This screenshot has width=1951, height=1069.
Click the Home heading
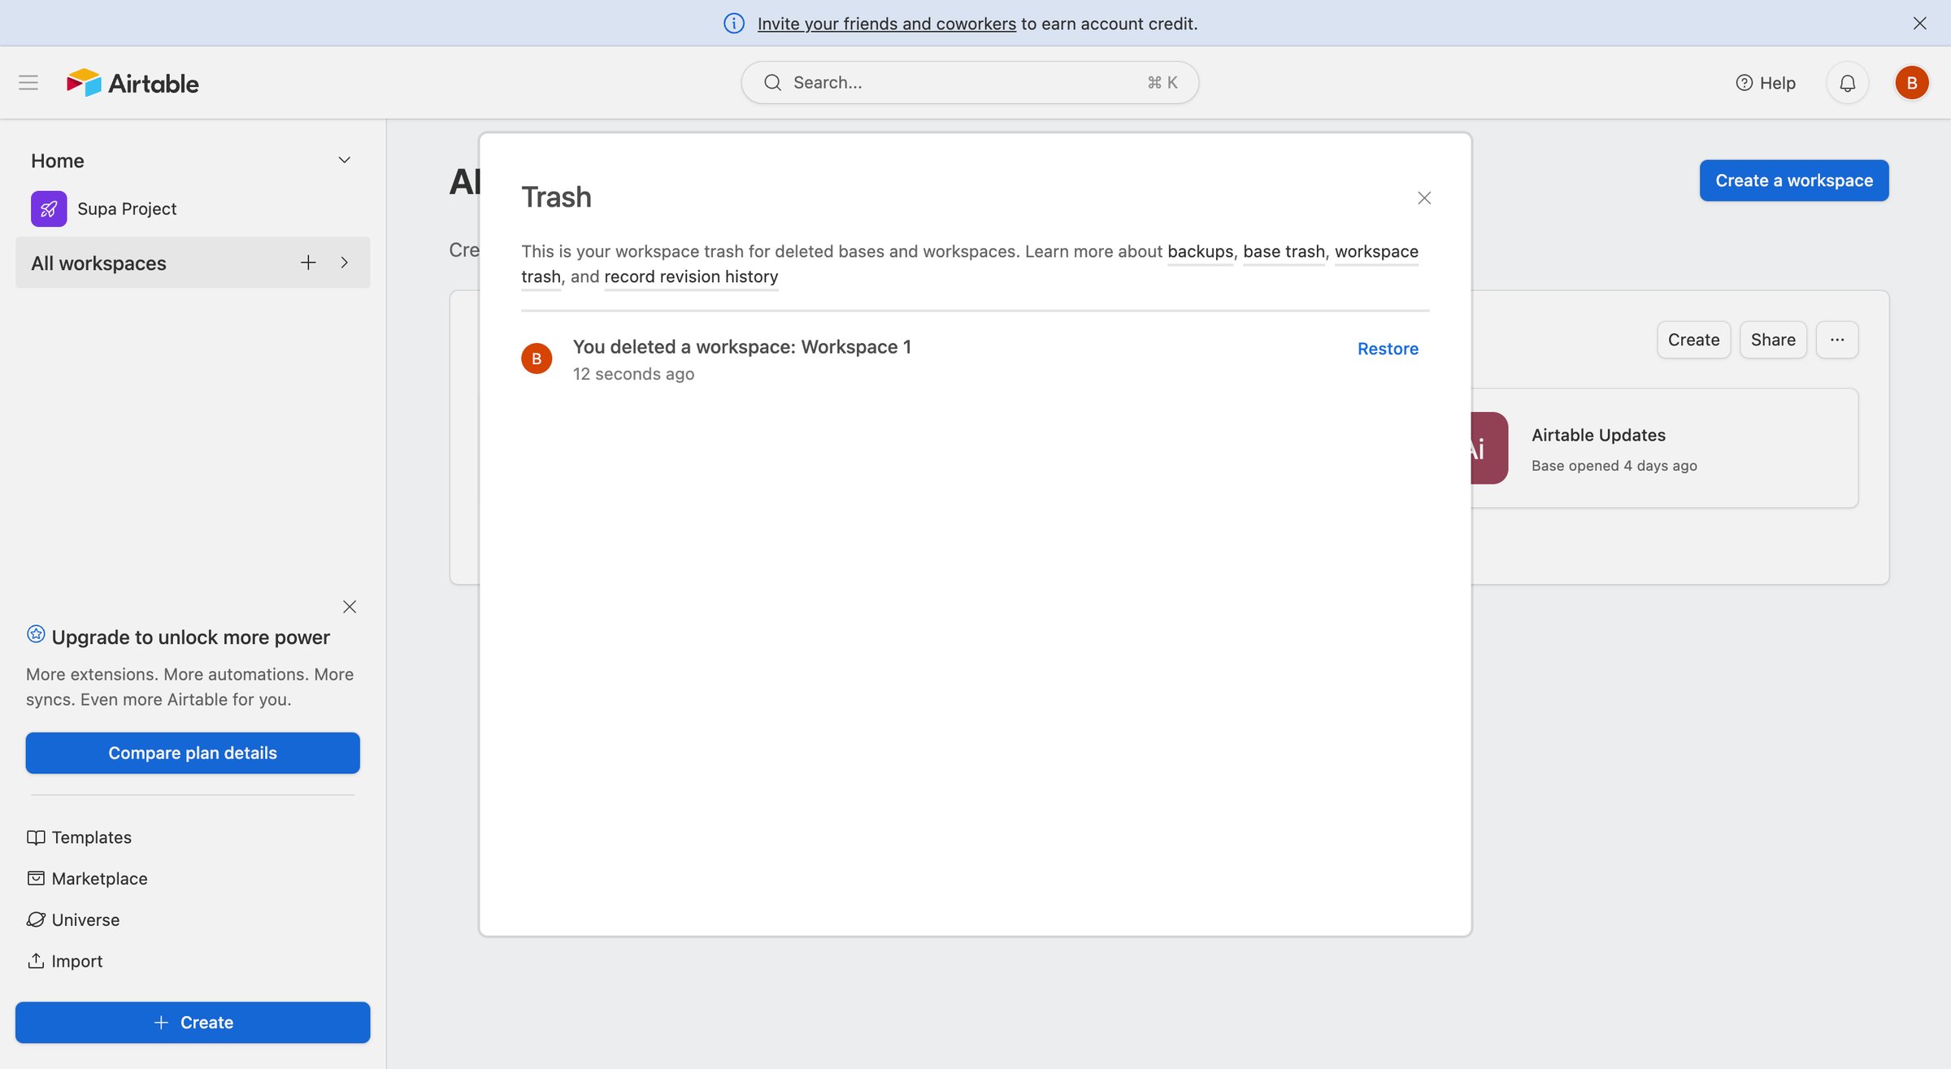58,160
